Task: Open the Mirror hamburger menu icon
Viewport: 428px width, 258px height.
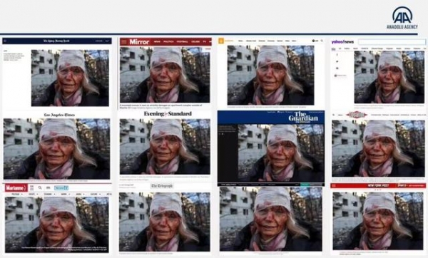Action: point(124,42)
